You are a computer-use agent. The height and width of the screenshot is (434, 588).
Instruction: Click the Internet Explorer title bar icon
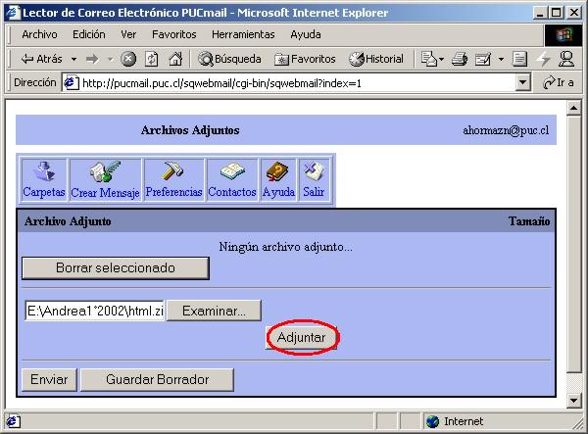[13, 13]
